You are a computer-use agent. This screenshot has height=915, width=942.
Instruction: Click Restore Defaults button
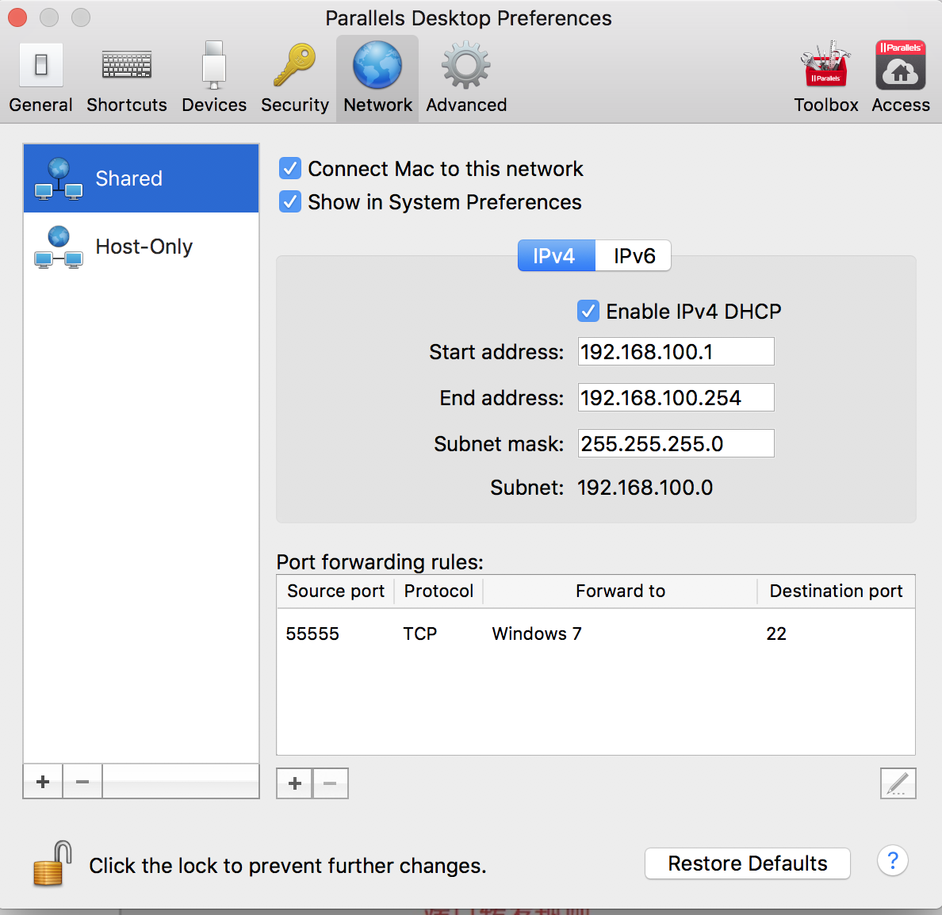pos(748,863)
